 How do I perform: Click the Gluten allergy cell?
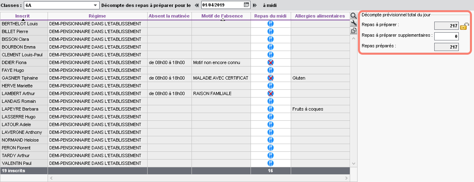[x=320, y=78]
